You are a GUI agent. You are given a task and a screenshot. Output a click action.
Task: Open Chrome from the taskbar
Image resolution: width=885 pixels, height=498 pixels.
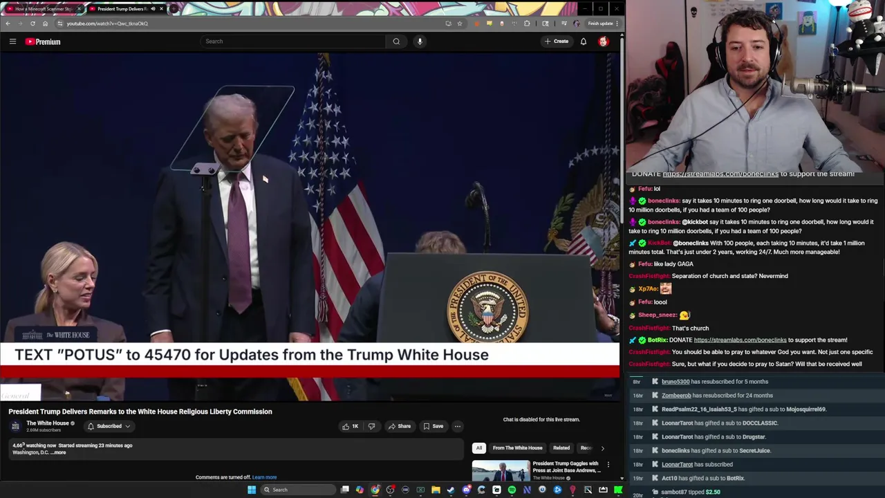375,490
